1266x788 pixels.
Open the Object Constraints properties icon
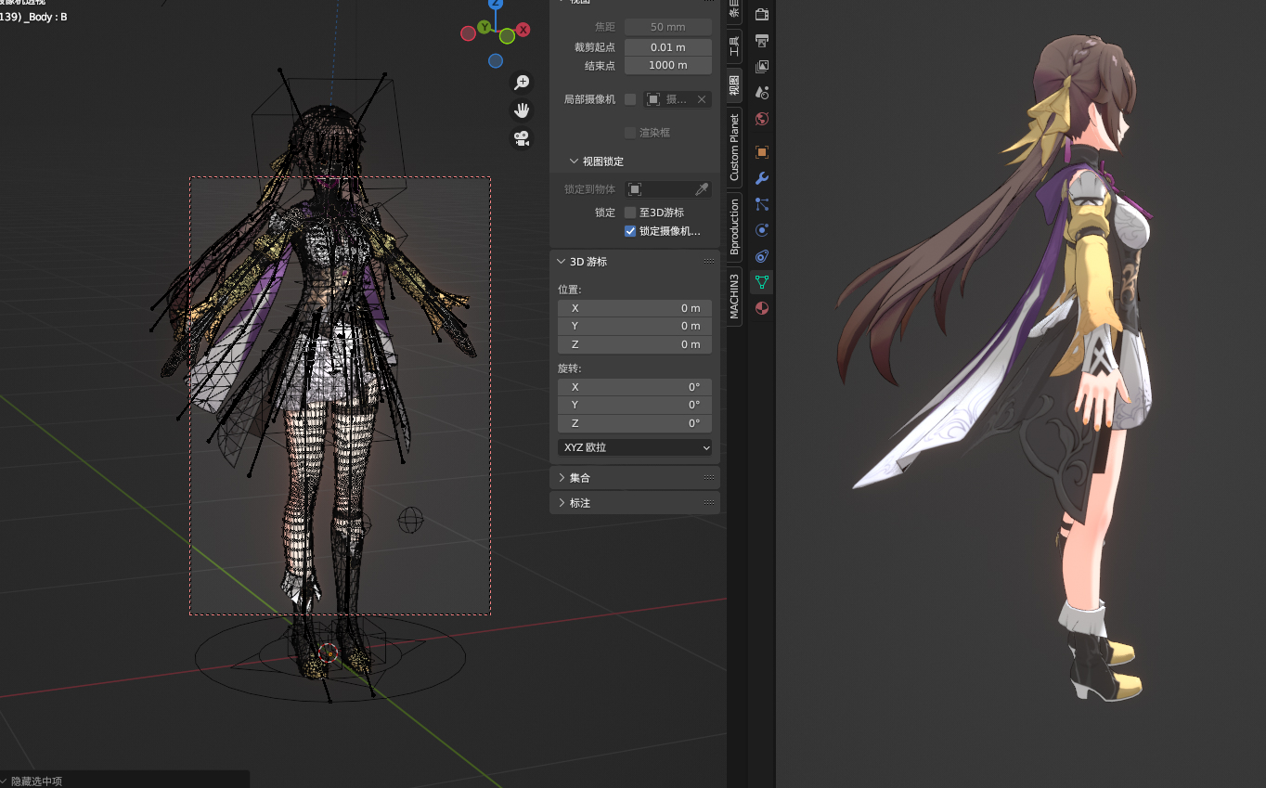[762, 256]
